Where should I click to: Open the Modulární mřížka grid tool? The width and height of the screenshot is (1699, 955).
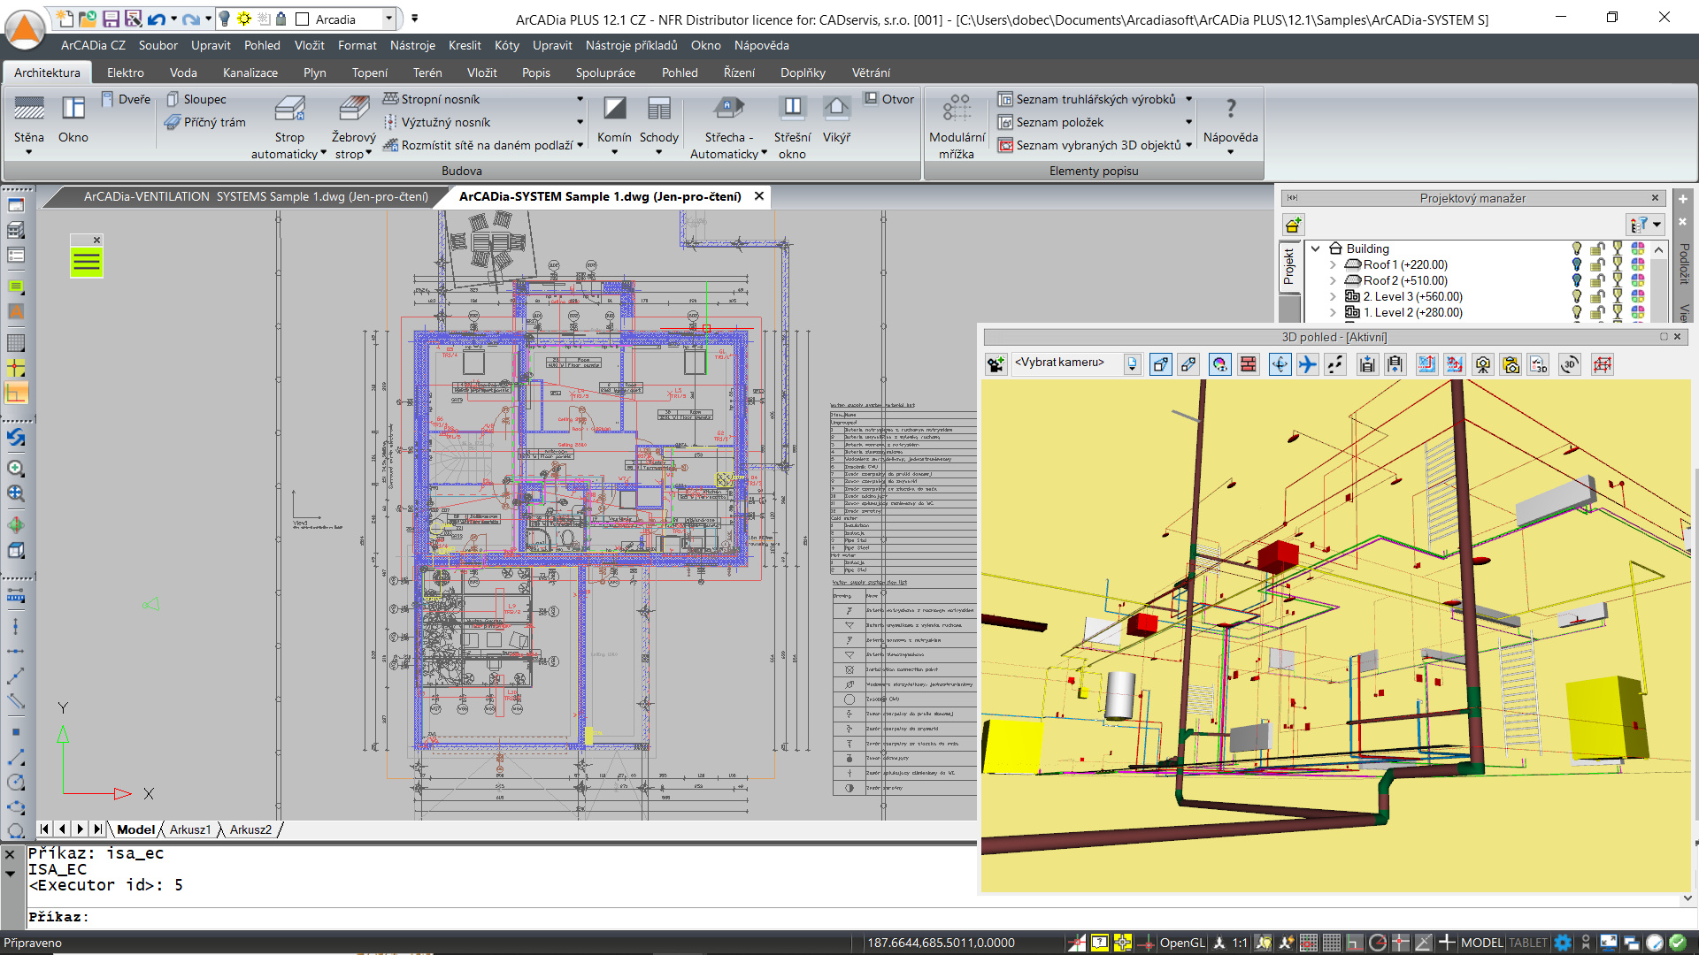point(957,128)
